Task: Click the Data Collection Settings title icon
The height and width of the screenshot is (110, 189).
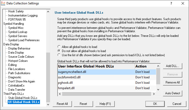Action: click(3, 3)
